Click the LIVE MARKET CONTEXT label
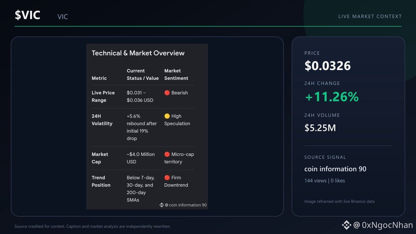 coord(370,16)
